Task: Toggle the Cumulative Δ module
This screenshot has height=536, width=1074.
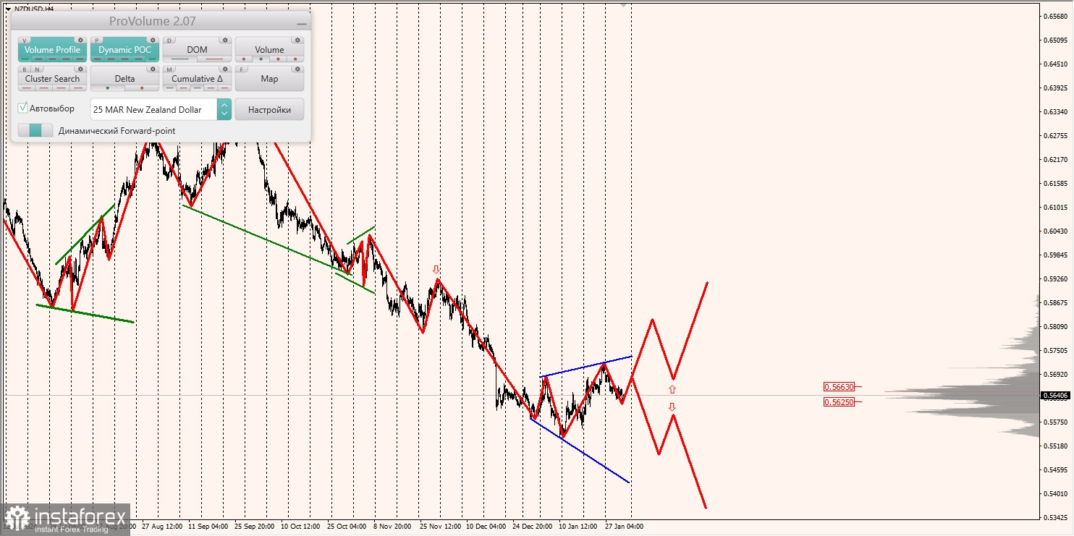Action: [197, 79]
